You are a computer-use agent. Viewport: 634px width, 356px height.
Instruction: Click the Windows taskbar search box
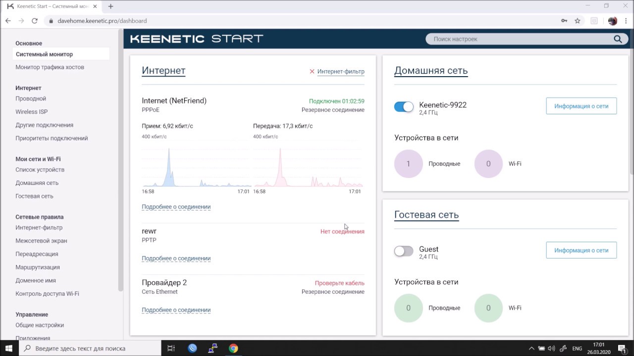click(x=89, y=348)
